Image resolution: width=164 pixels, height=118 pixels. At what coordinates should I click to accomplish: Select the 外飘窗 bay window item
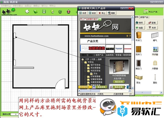(155, 65)
